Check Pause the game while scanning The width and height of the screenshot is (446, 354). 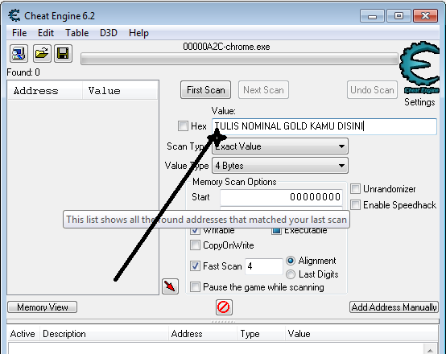click(195, 286)
